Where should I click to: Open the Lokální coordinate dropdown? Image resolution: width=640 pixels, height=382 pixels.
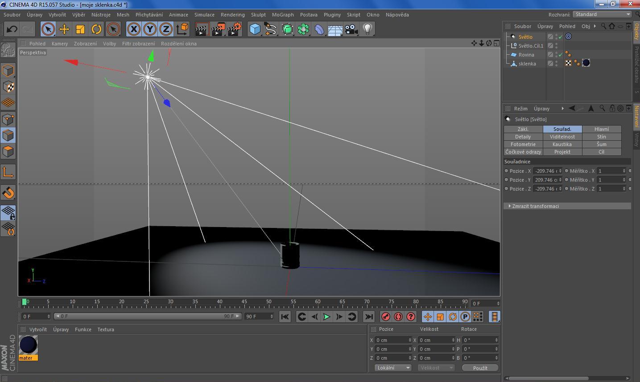pos(392,368)
